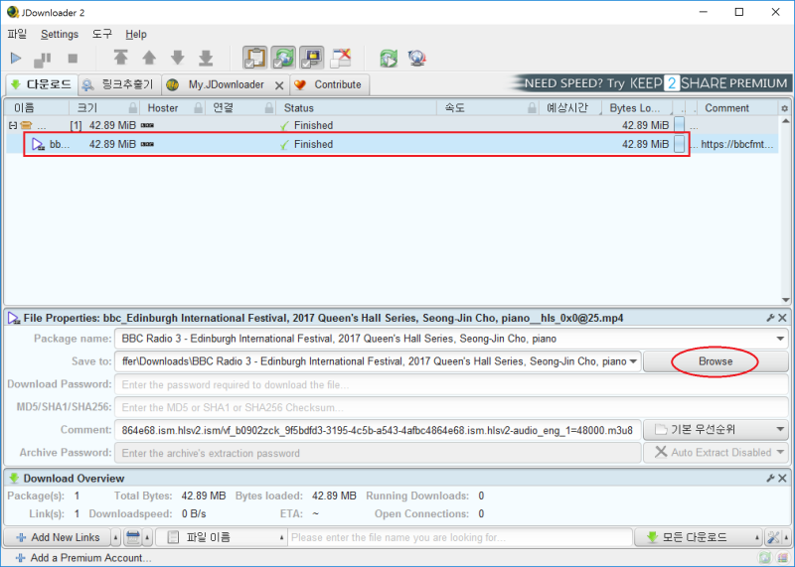
Task: Open the Settings menu
Action: click(60, 34)
